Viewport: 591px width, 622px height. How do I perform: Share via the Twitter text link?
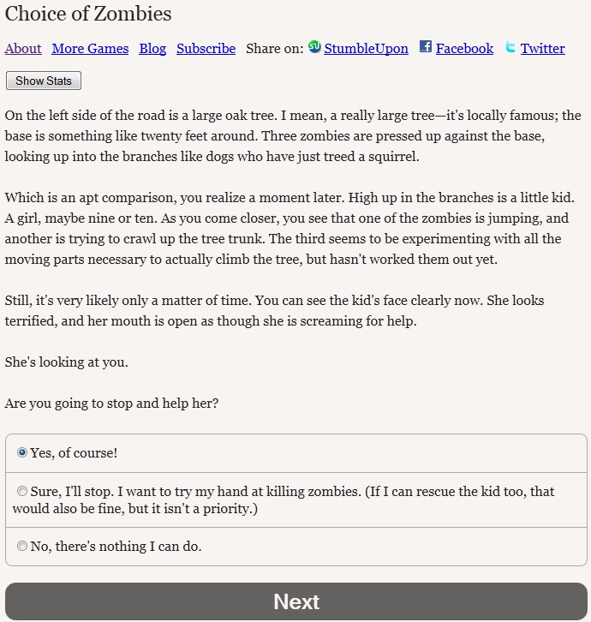point(542,49)
